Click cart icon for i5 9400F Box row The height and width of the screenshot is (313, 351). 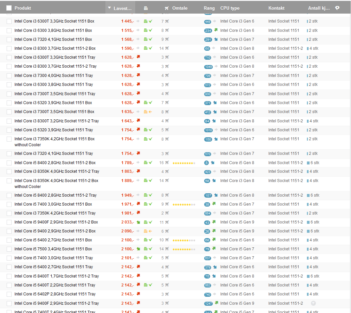pos(167,222)
